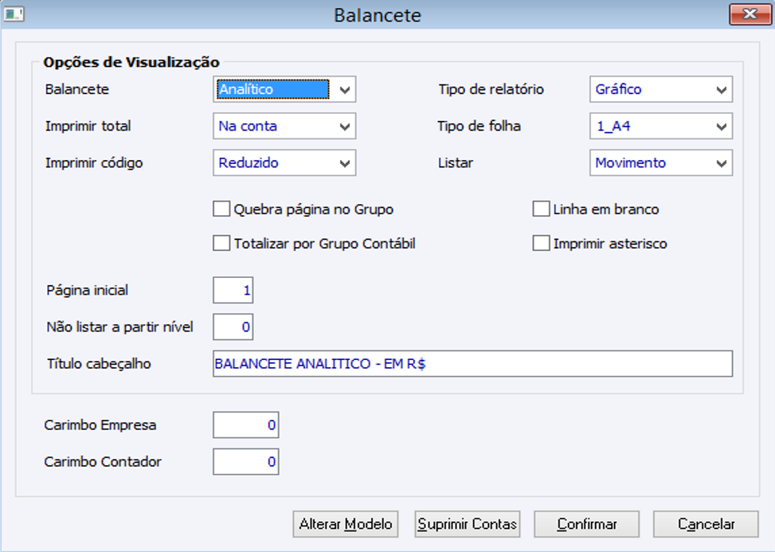Click the Não listar a partir nível field

(x=233, y=327)
